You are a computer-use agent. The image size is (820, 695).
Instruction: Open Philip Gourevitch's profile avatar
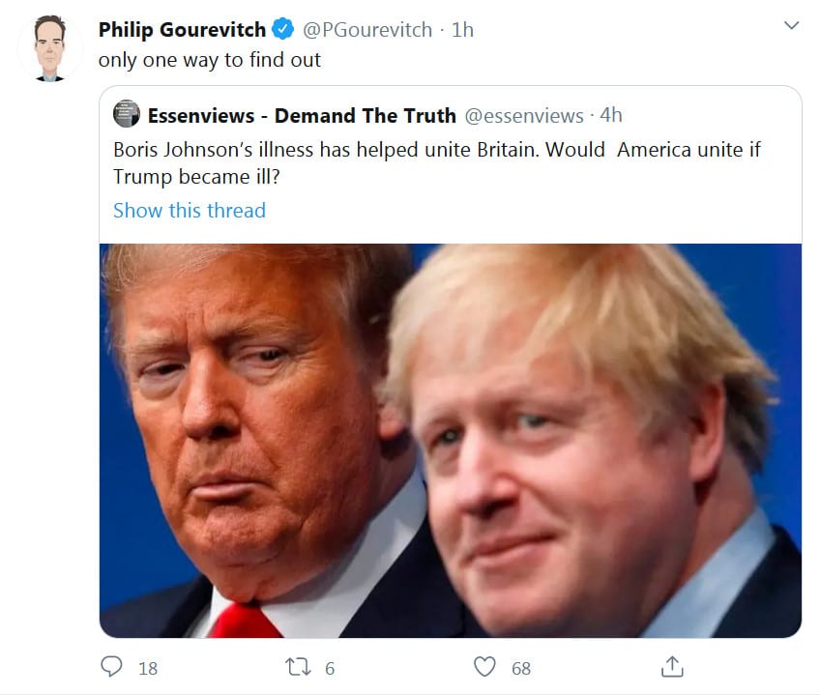tap(50, 48)
